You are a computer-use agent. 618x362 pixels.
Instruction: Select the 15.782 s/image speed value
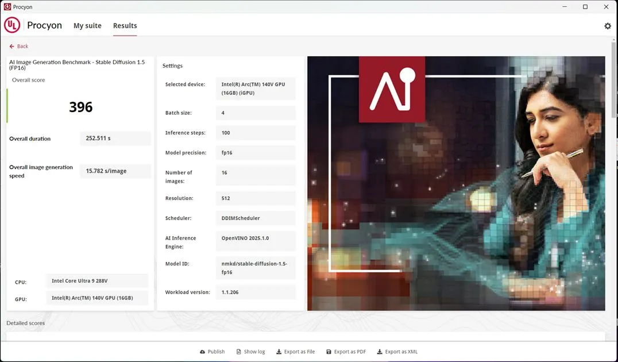pos(115,171)
